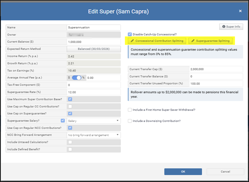Expand the Superguarantee Salary dropdown

pos(93,121)
